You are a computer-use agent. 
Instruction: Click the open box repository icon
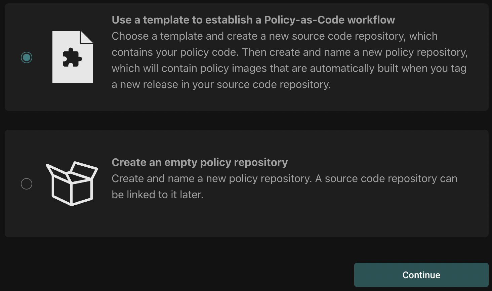coord(72,183)
